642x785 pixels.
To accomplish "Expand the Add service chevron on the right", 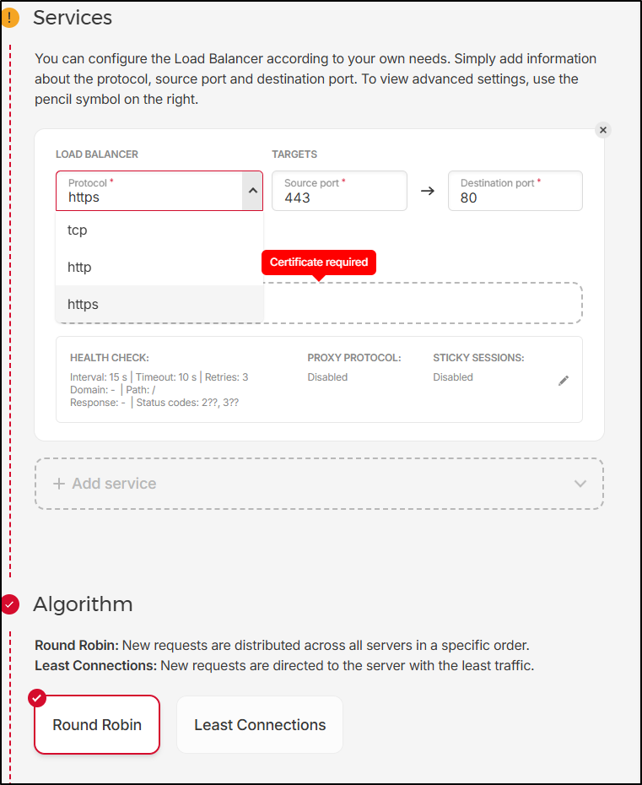I will pyautogui.click(x=580, y=484).
